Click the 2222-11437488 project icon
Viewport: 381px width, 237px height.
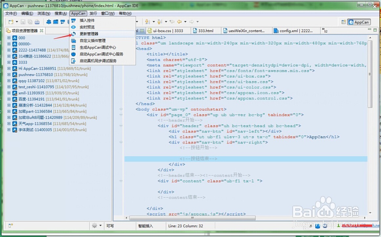click(x=14, y=50)
